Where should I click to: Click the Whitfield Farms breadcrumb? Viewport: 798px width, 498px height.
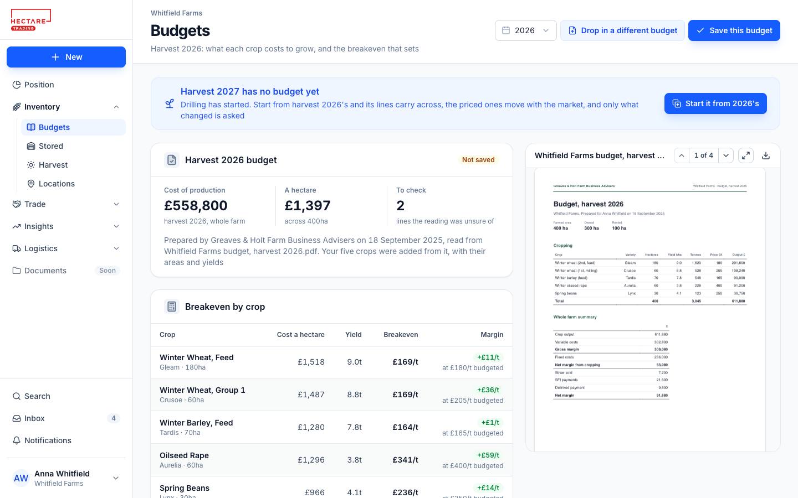click(x=176, y=13)
